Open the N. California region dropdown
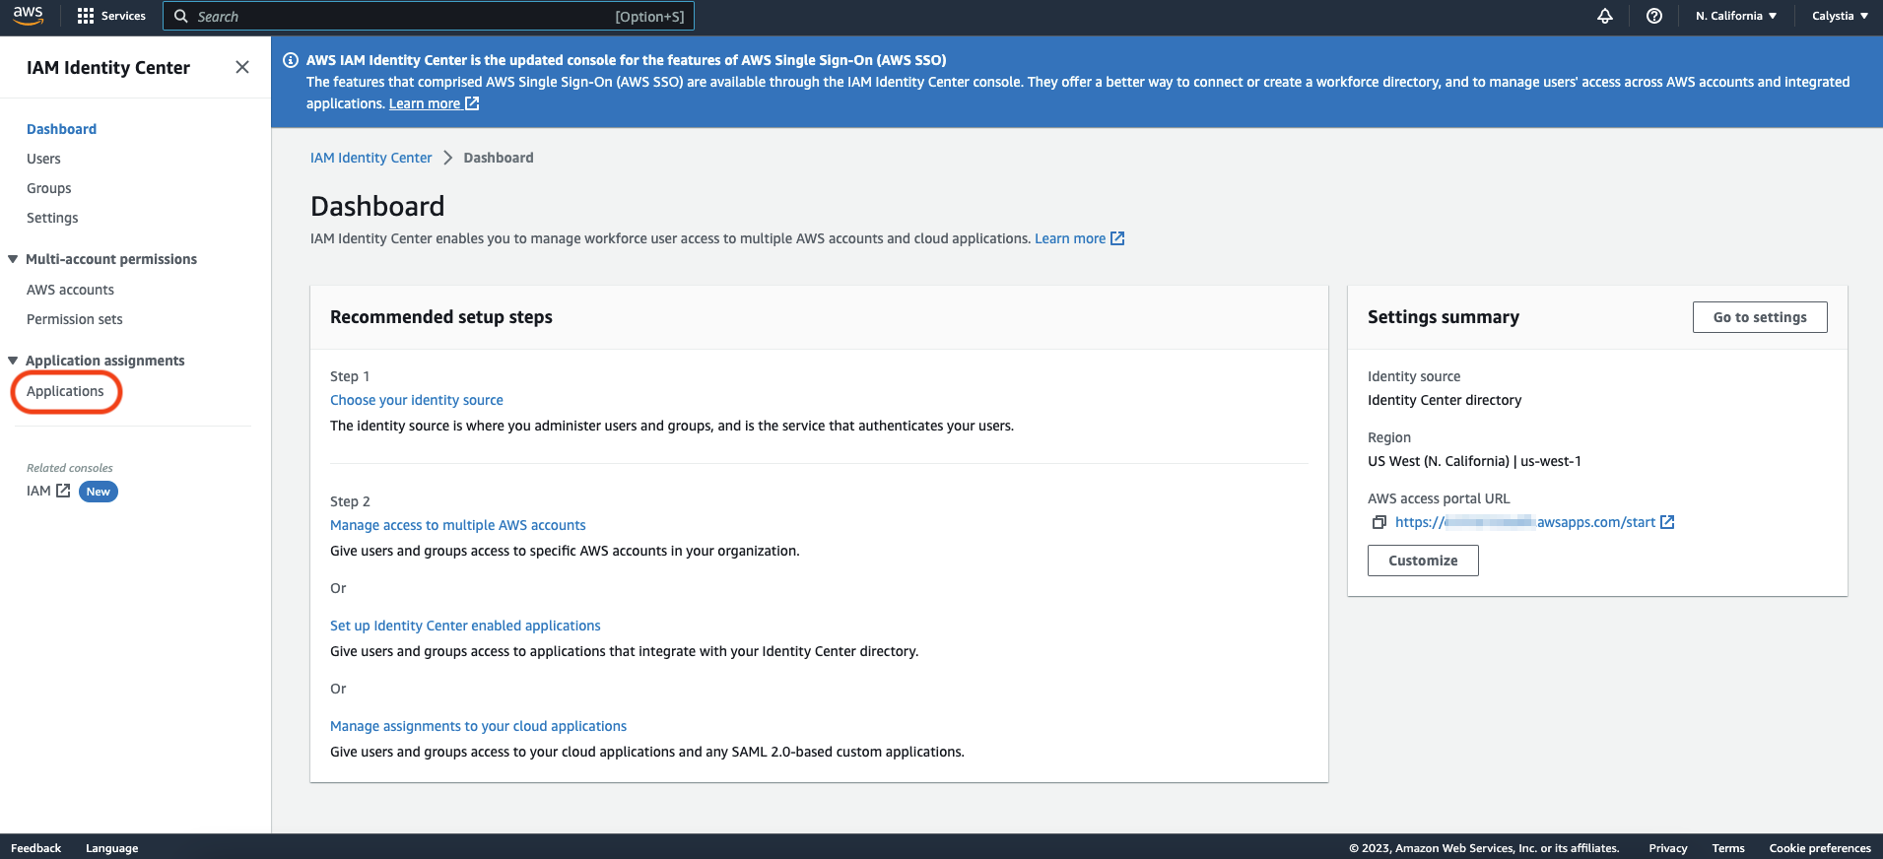 pyautogui.click(x=1735, y=16)
